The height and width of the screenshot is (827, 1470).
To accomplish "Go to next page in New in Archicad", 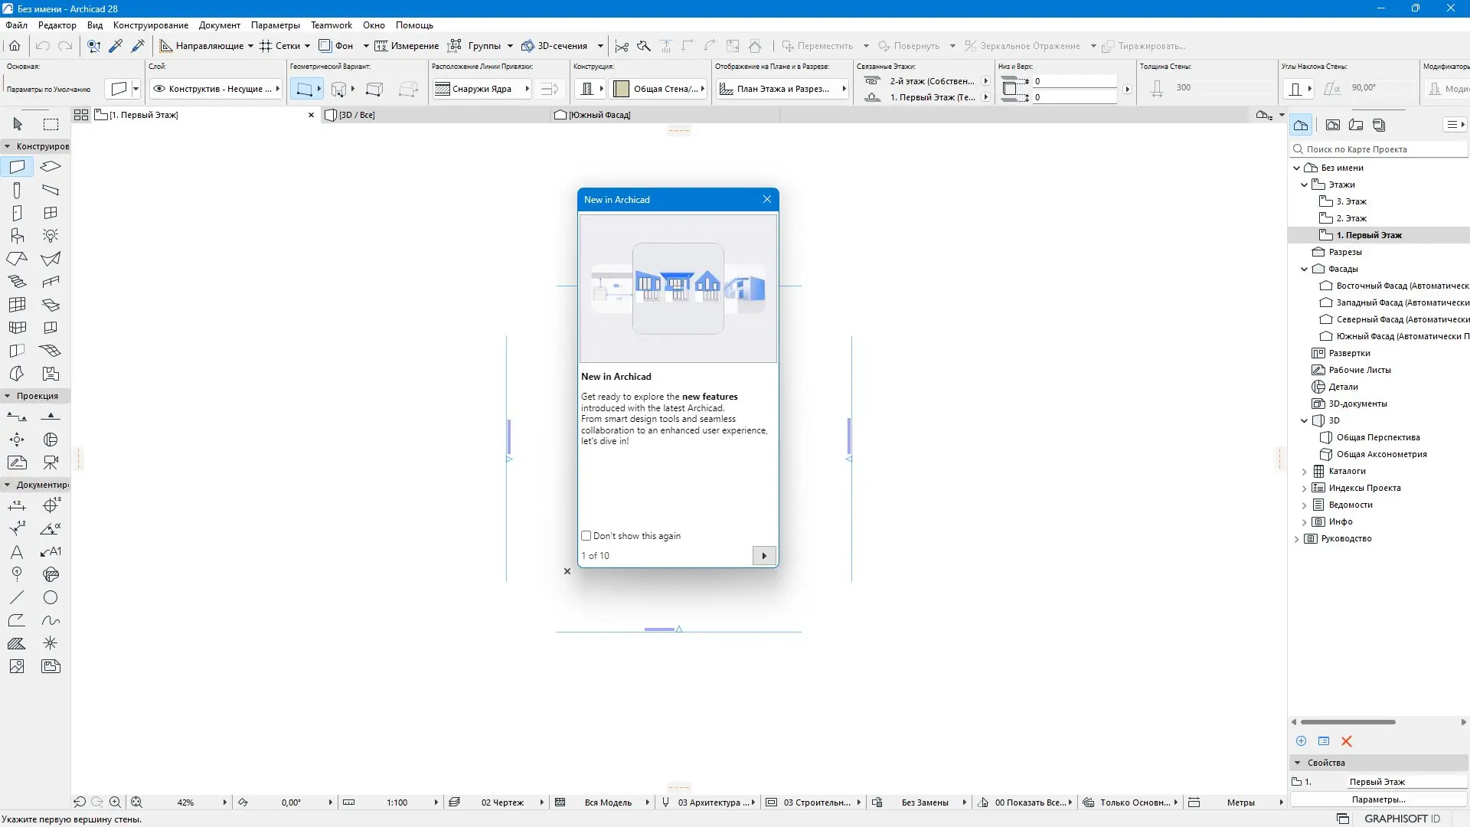I will pos(764,556).
